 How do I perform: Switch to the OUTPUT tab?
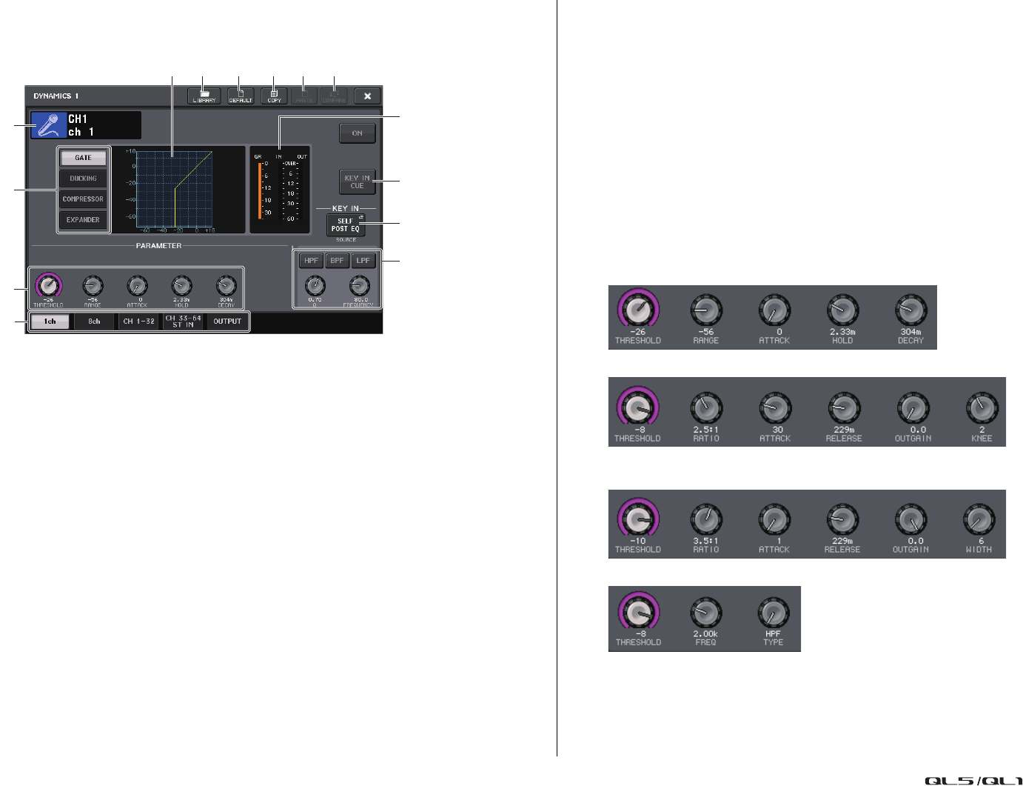[x=227, y=322]
